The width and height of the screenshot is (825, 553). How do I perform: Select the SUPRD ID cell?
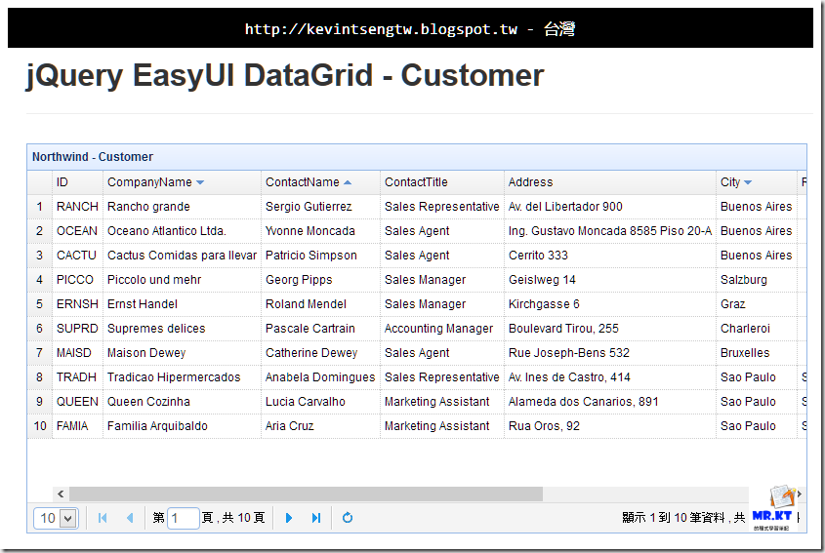[77, 329]
